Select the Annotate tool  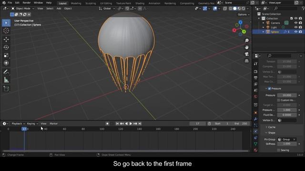(x=6, y=72)
